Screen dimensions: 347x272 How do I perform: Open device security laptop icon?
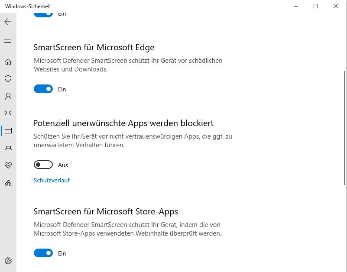coord(8,148)
